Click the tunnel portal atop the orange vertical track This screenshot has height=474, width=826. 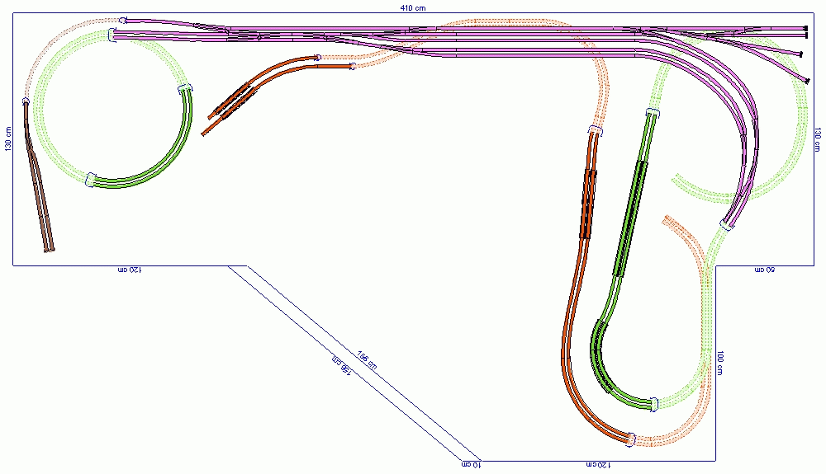[x=595, y=129]
